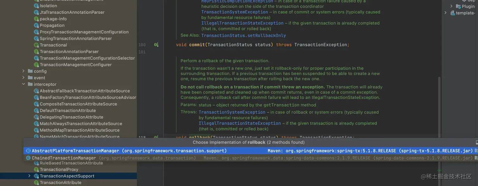Click Plugins folder icon in Maven panel
The height and width of the screenshot is (186, 478).
click(458, 6)
